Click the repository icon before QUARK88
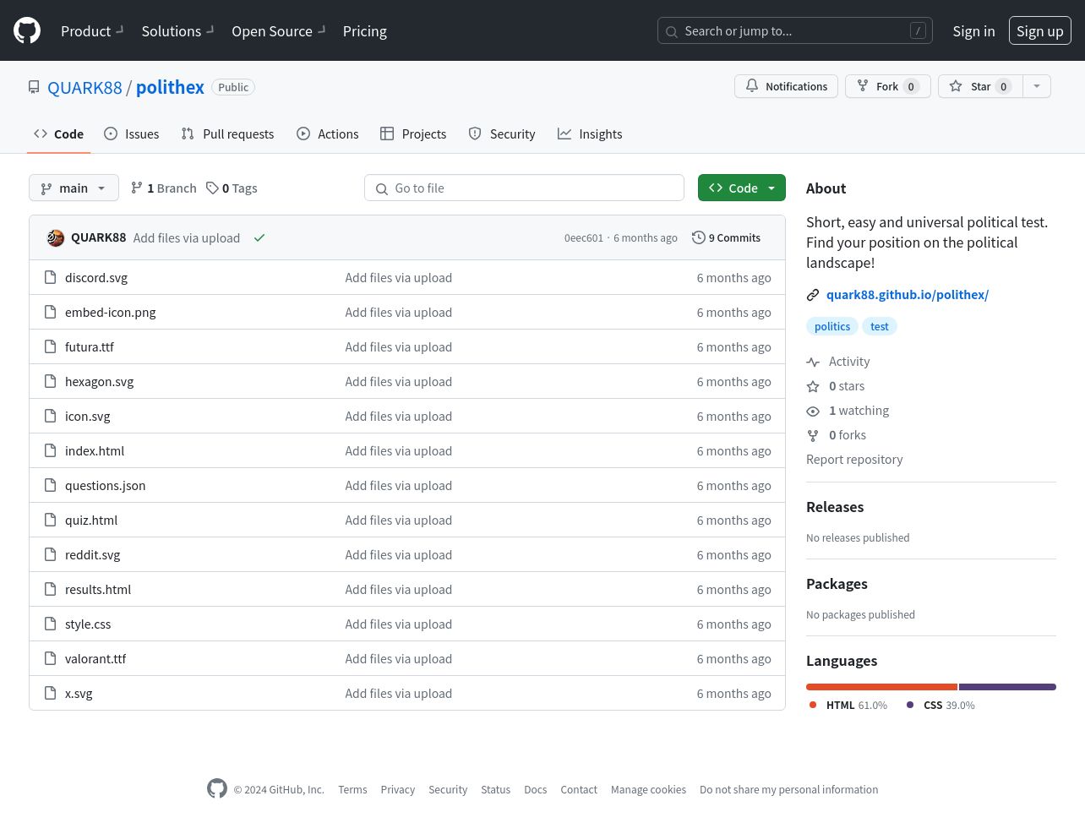1085x834 pixels. point(34,87)
